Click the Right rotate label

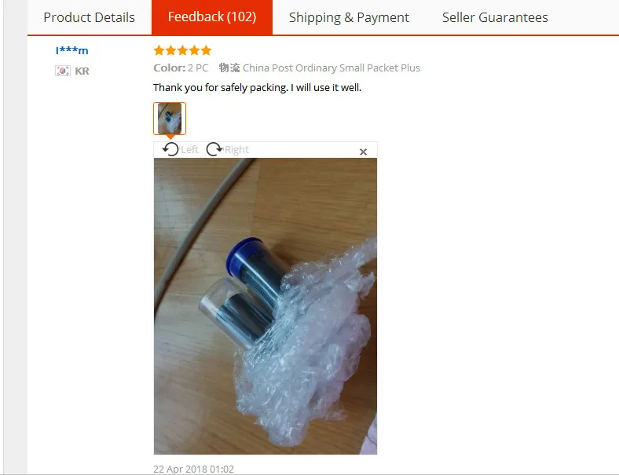pyautogui.click(x=237, y=149)
